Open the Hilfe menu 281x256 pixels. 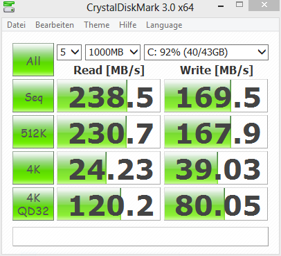click(127, 25)
